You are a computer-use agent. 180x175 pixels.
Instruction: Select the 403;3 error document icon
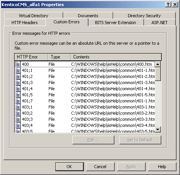click(x=18, y=119)
